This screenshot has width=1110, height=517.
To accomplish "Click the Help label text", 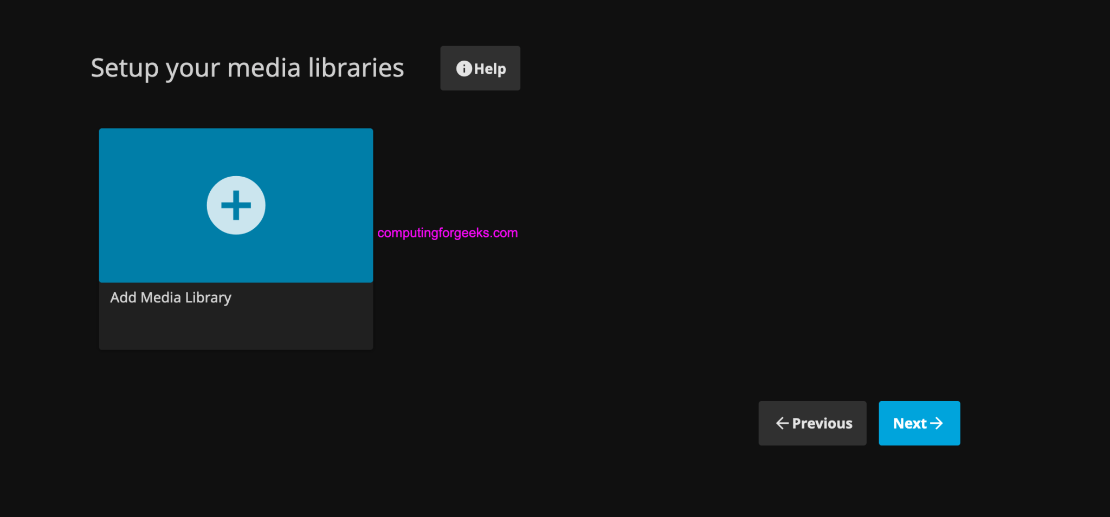I will tap(489, 68).
